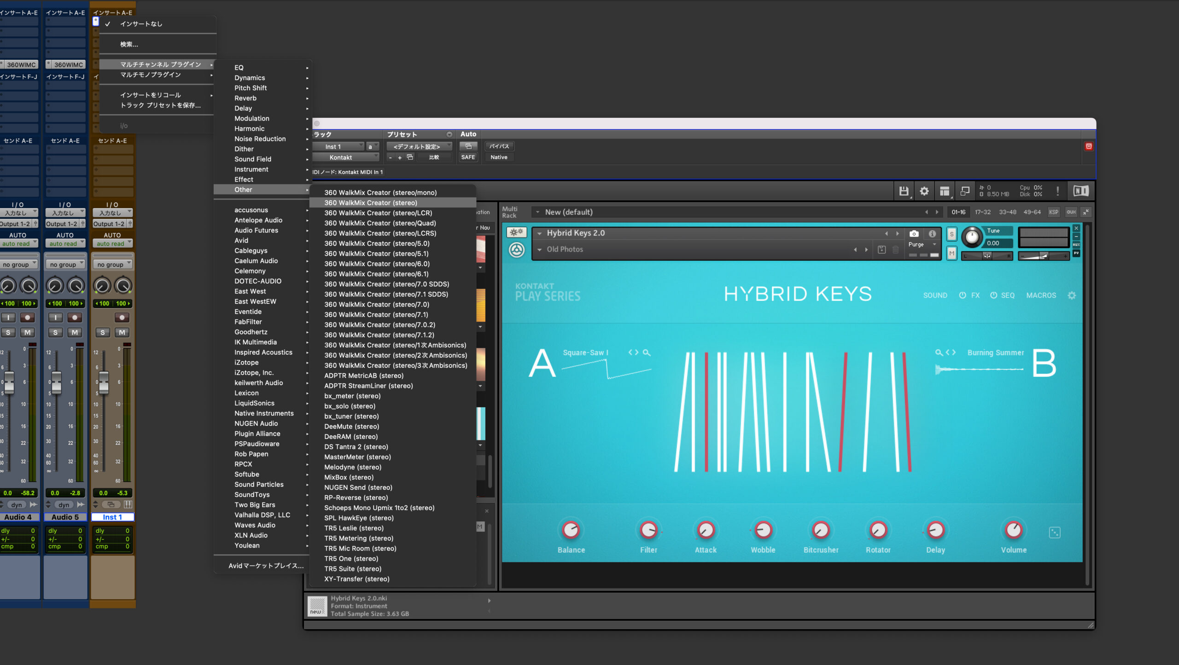
Task: Open the Kontakt insert plug-in selector
Action: [346, 157]
